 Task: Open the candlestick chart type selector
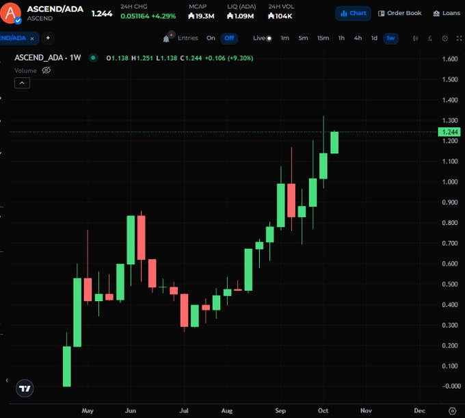pyautogui.click(x=415, y=38)
